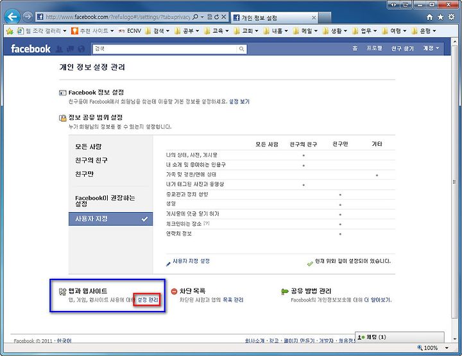Viewport: 462px width, 356px height.
Task: Open the 프로필 page
Action: pyautogui.click(x=374, y=48)
